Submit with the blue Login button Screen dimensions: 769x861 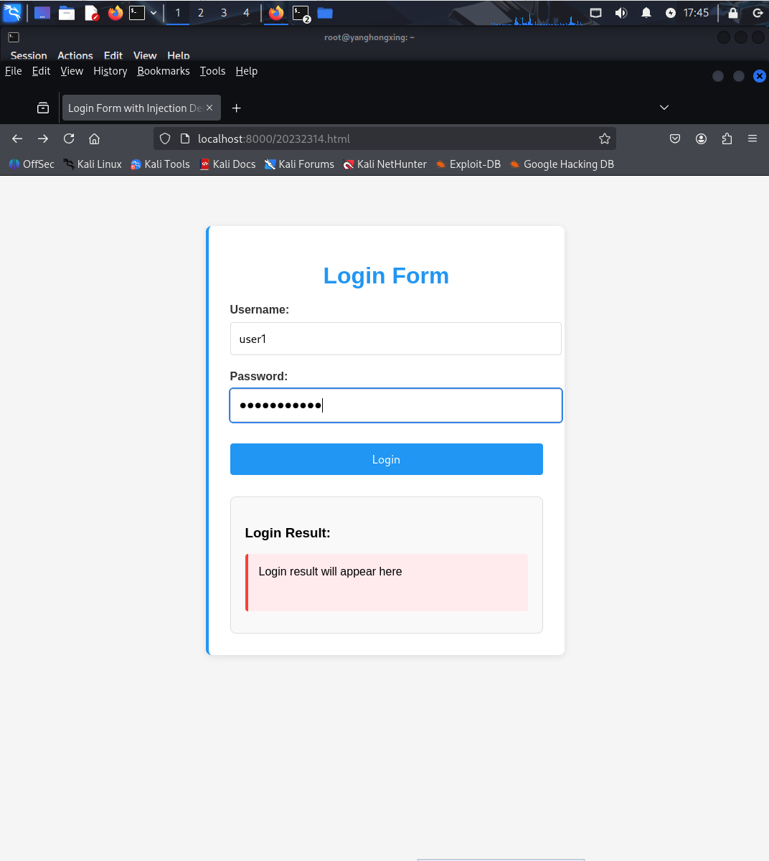coord(386,459)
